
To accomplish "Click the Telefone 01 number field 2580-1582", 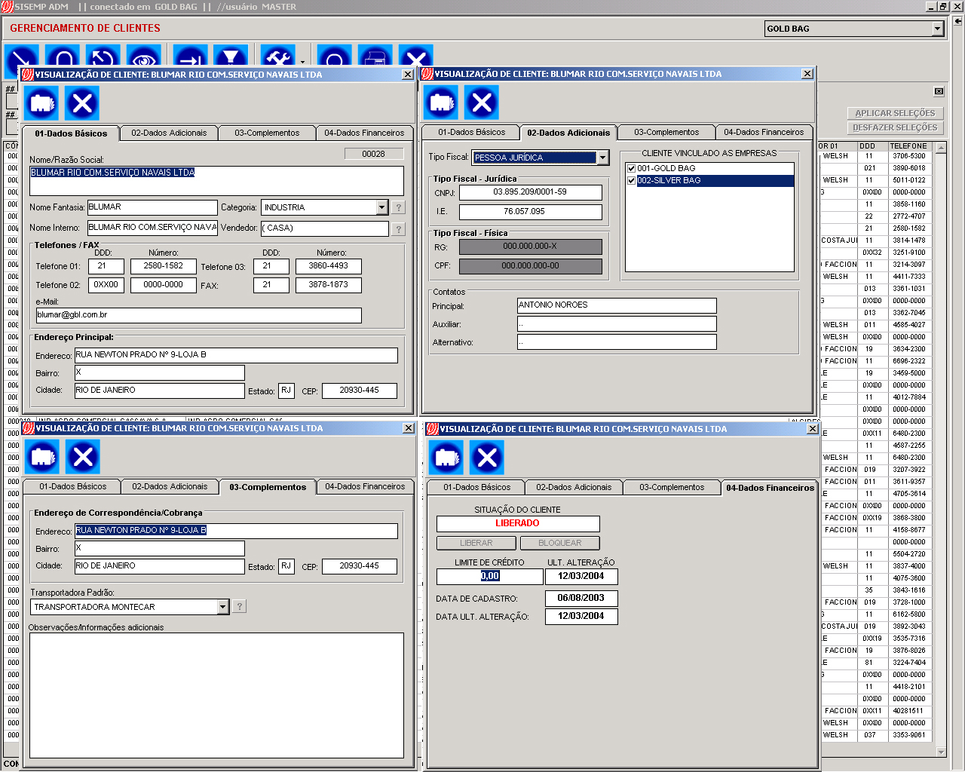I will pos(164,266).
